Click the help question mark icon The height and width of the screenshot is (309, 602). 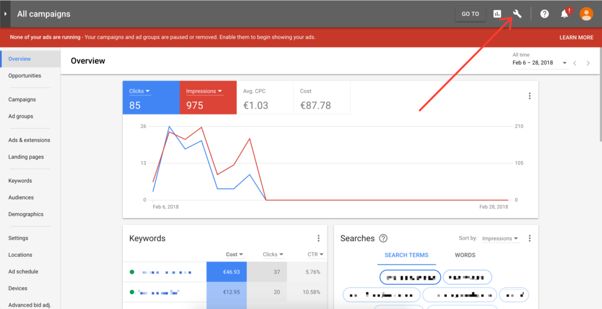544,14
